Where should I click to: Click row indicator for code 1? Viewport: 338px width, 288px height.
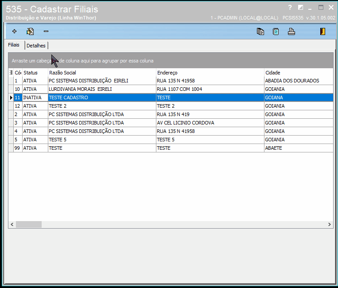pos(11,81)
